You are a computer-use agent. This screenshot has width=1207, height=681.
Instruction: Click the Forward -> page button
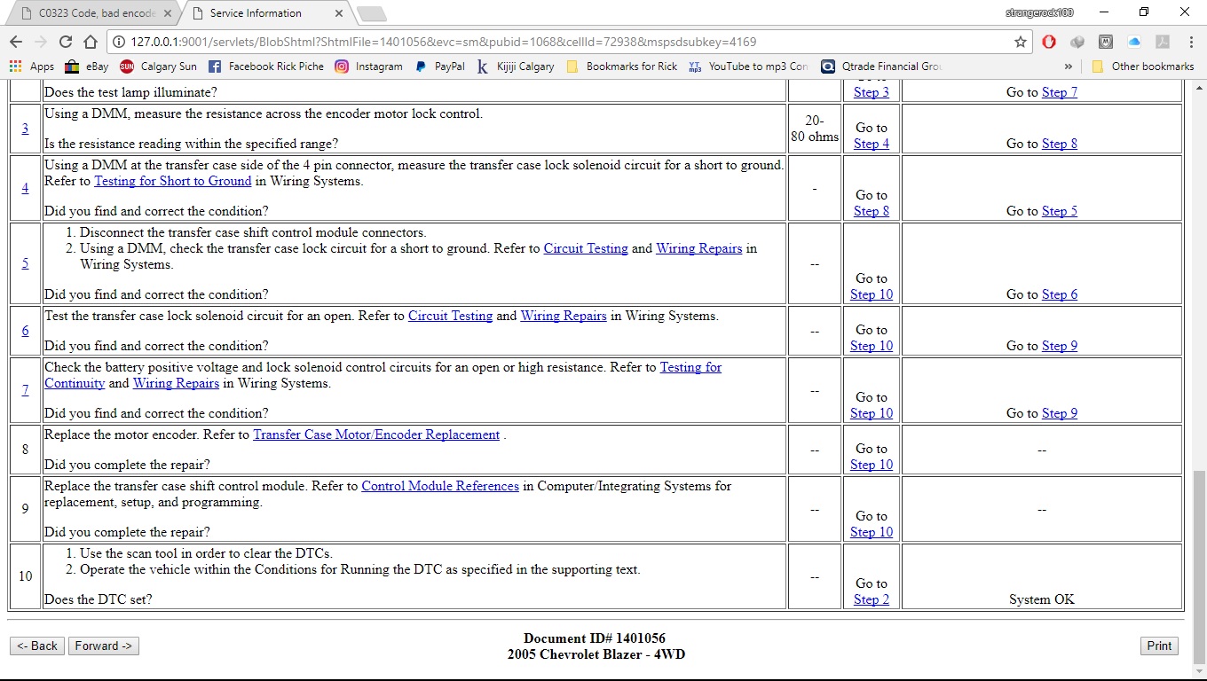104,646
